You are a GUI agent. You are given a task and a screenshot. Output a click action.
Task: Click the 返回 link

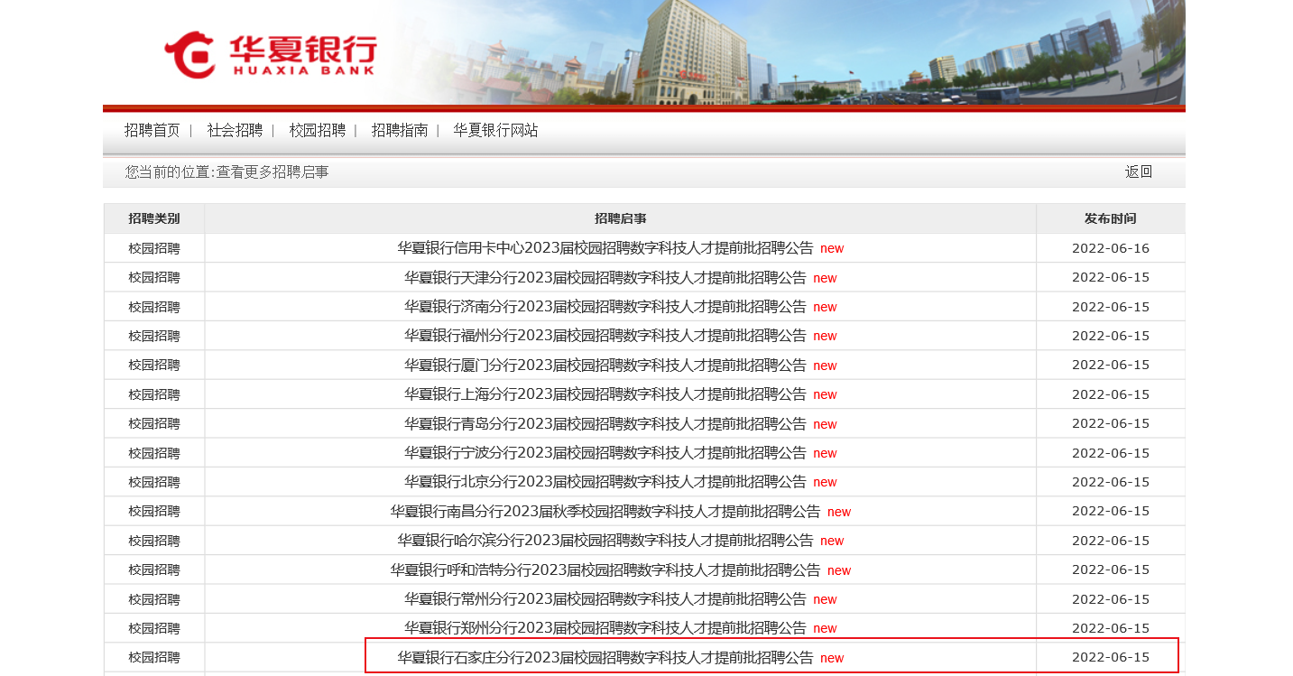point(1139,171)
